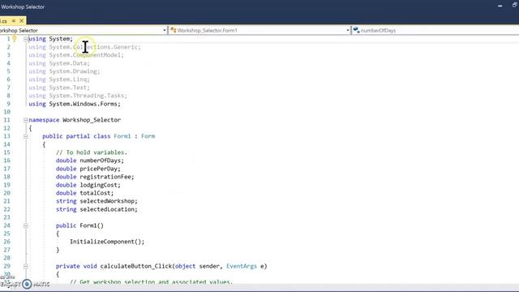Viewport: 519px width, 292px height.
Task: Click 'using System.Windows.Forms;' on line 9
Action: 75,104
